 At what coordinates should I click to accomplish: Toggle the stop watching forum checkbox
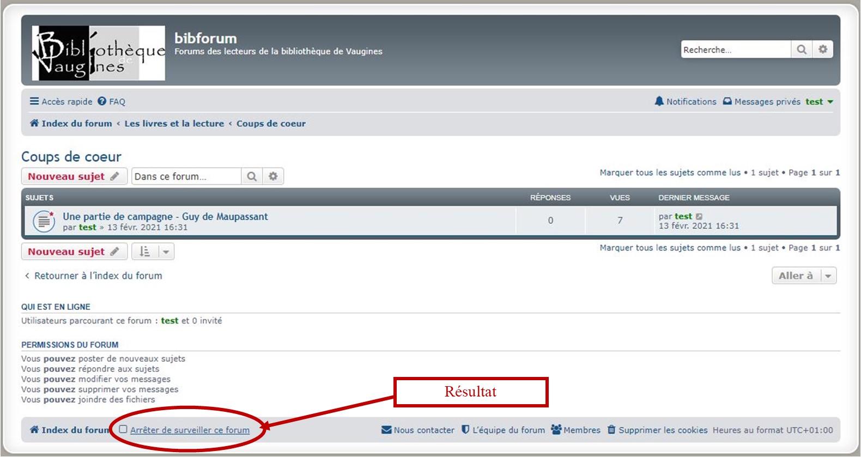[x=123, y=429]
